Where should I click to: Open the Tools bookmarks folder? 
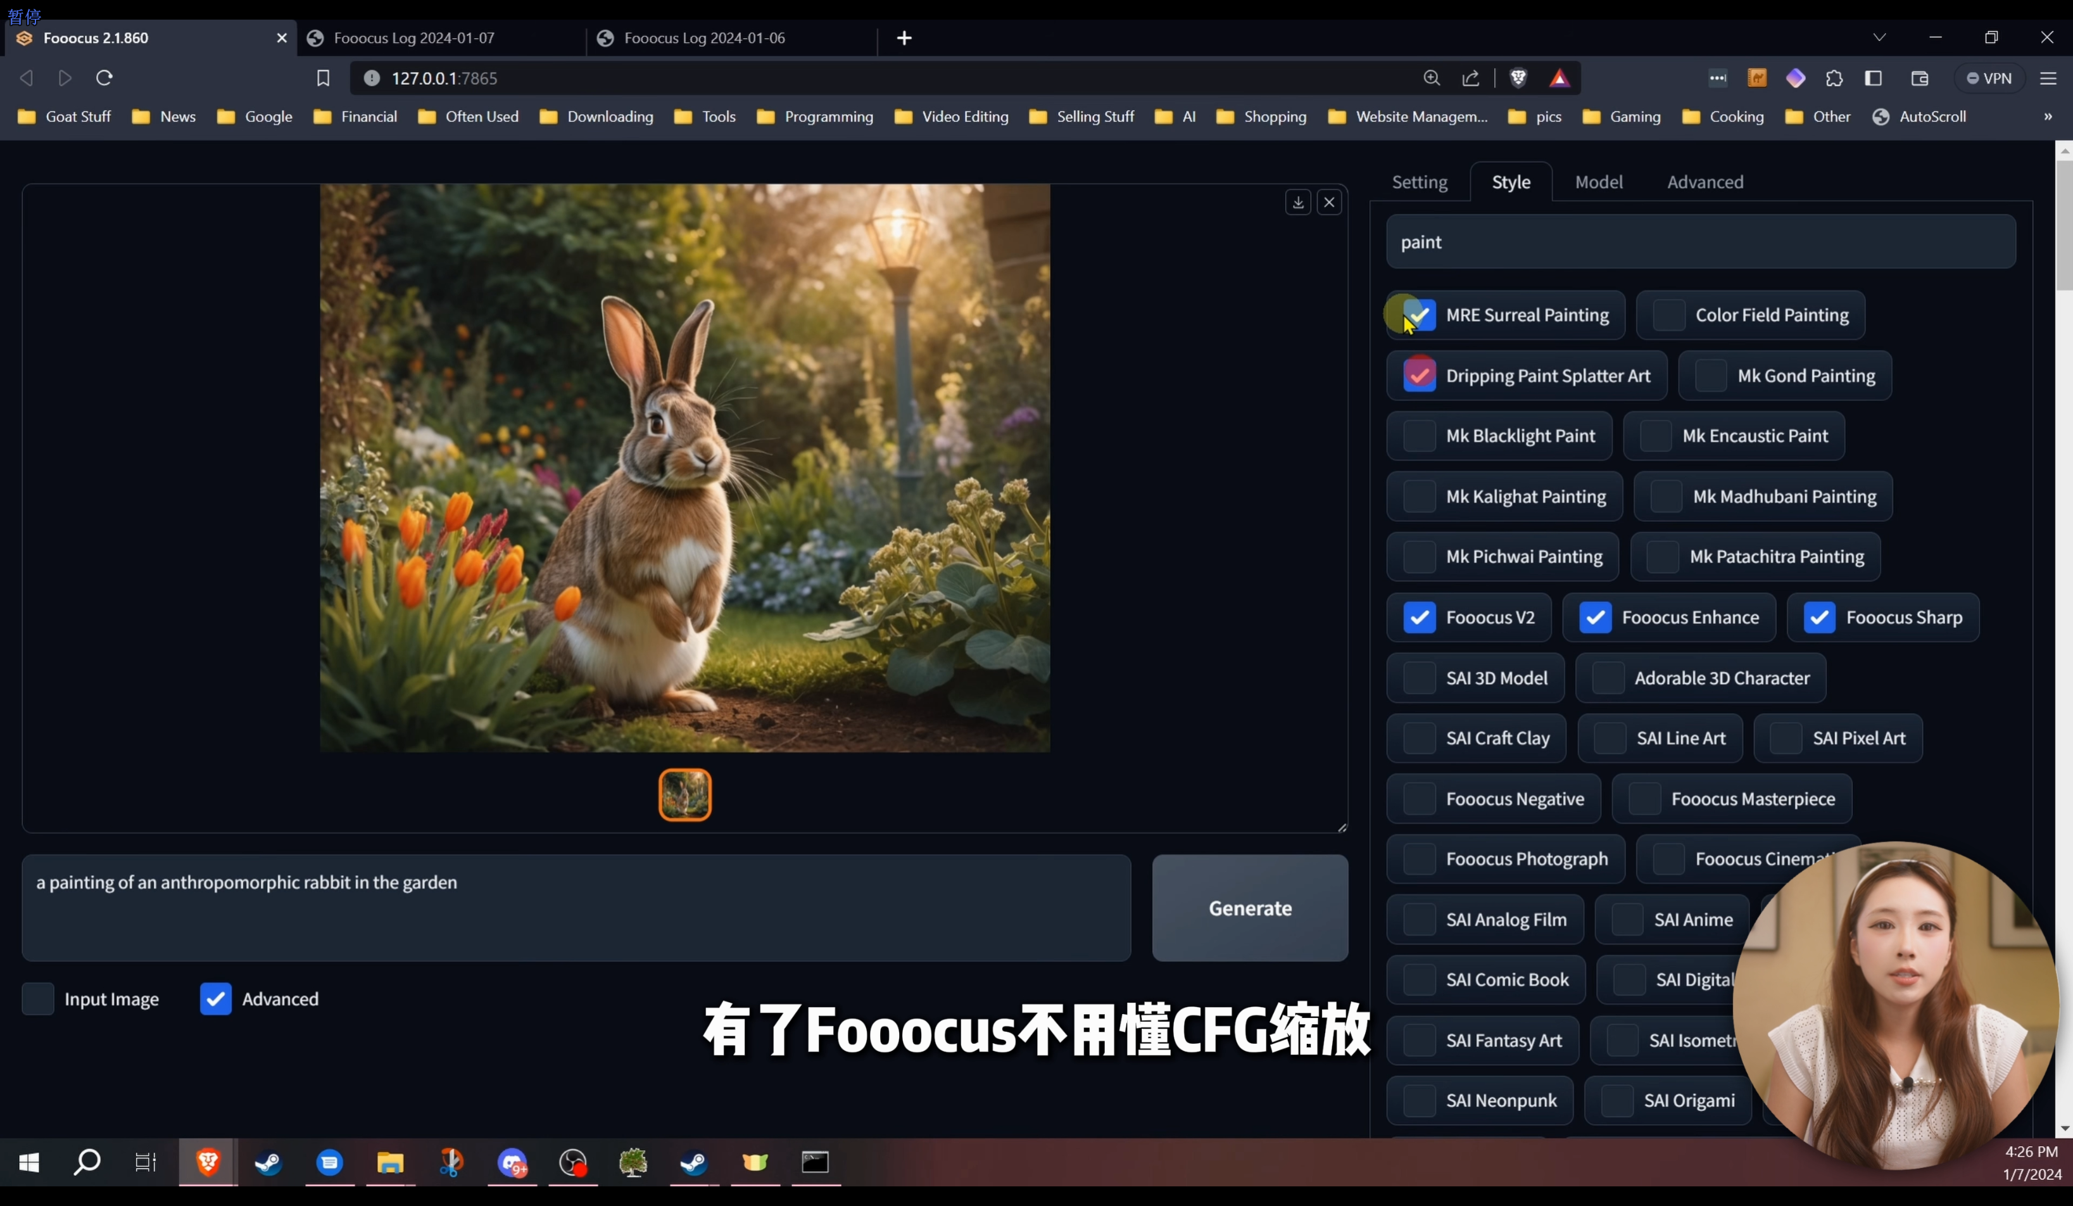705,117
